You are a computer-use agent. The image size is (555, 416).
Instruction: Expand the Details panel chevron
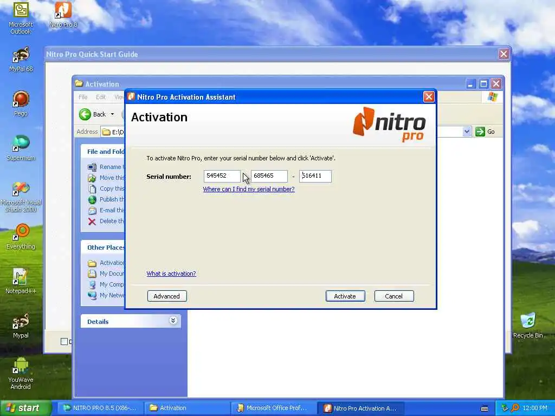[x=173, y=321]
